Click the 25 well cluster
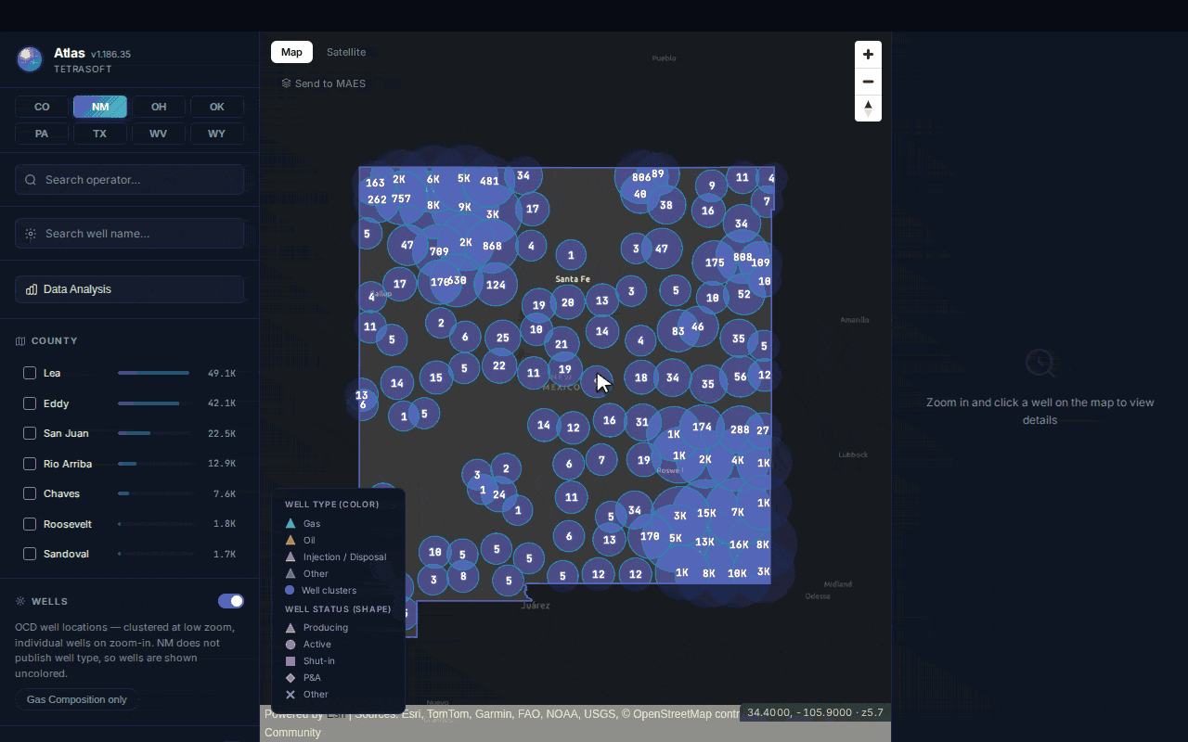 (502, 338)
